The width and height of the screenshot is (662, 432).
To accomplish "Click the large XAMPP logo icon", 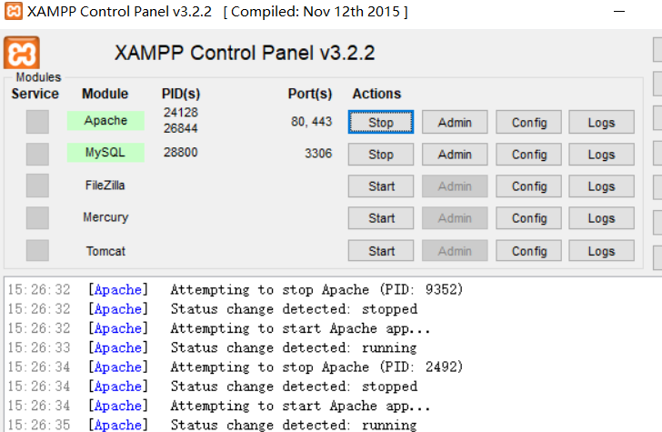I will point(22,53).
